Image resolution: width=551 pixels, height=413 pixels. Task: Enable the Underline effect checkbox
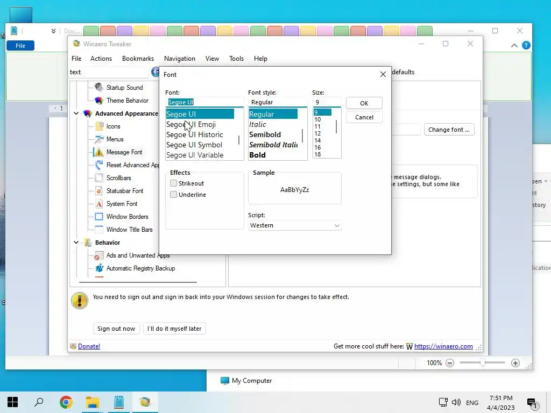(x=173, y=194)
